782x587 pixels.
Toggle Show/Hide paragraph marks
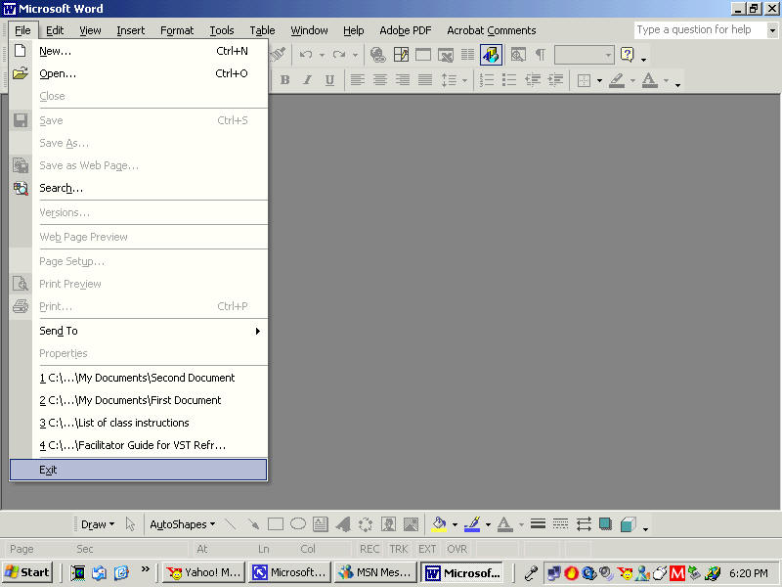541,55
